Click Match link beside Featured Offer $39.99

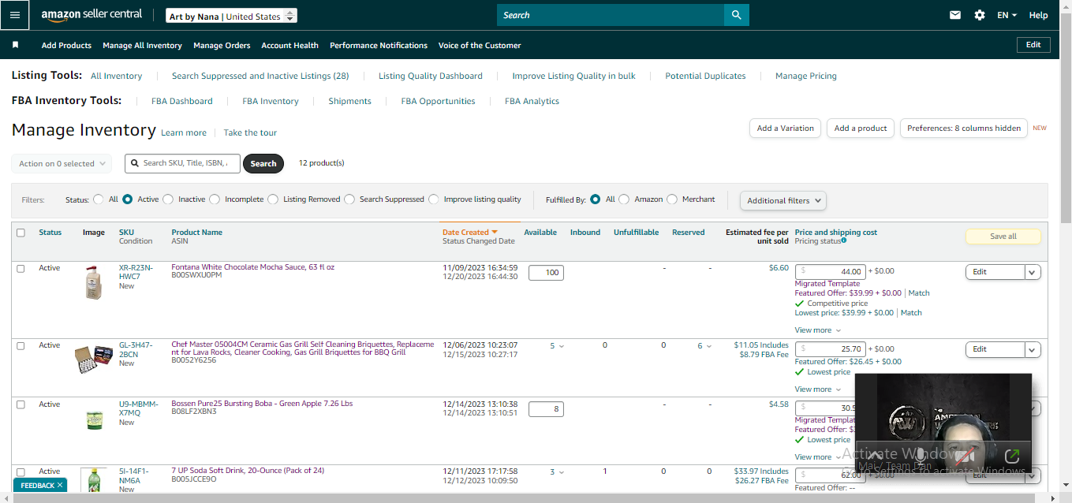click(919, 293)
